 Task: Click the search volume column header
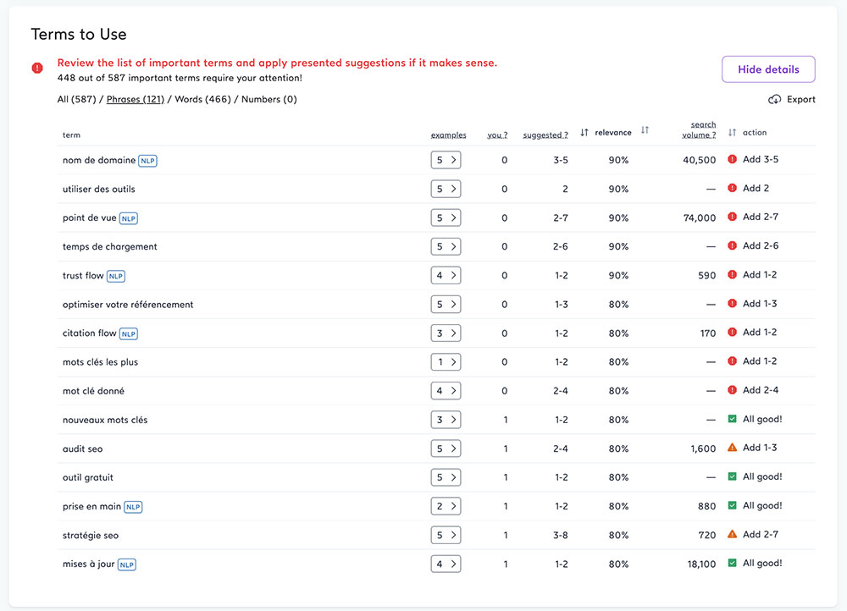699,129
